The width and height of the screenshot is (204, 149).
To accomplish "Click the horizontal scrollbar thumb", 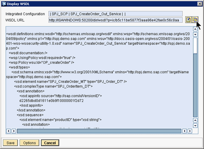I will pyautogui.click(x=99, y=131).
